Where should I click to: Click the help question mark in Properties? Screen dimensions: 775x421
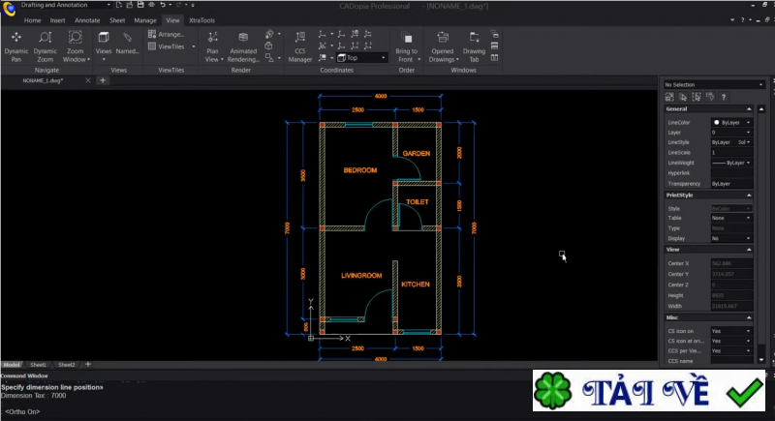pyautogui.click(x=724, y=97)
